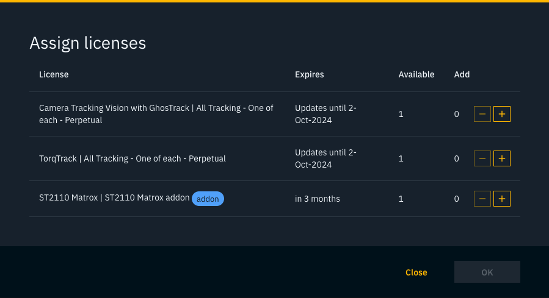Click the Assign licenses dialog title
The height and width of the screenshot is (298, 549).
coord(88,43)
